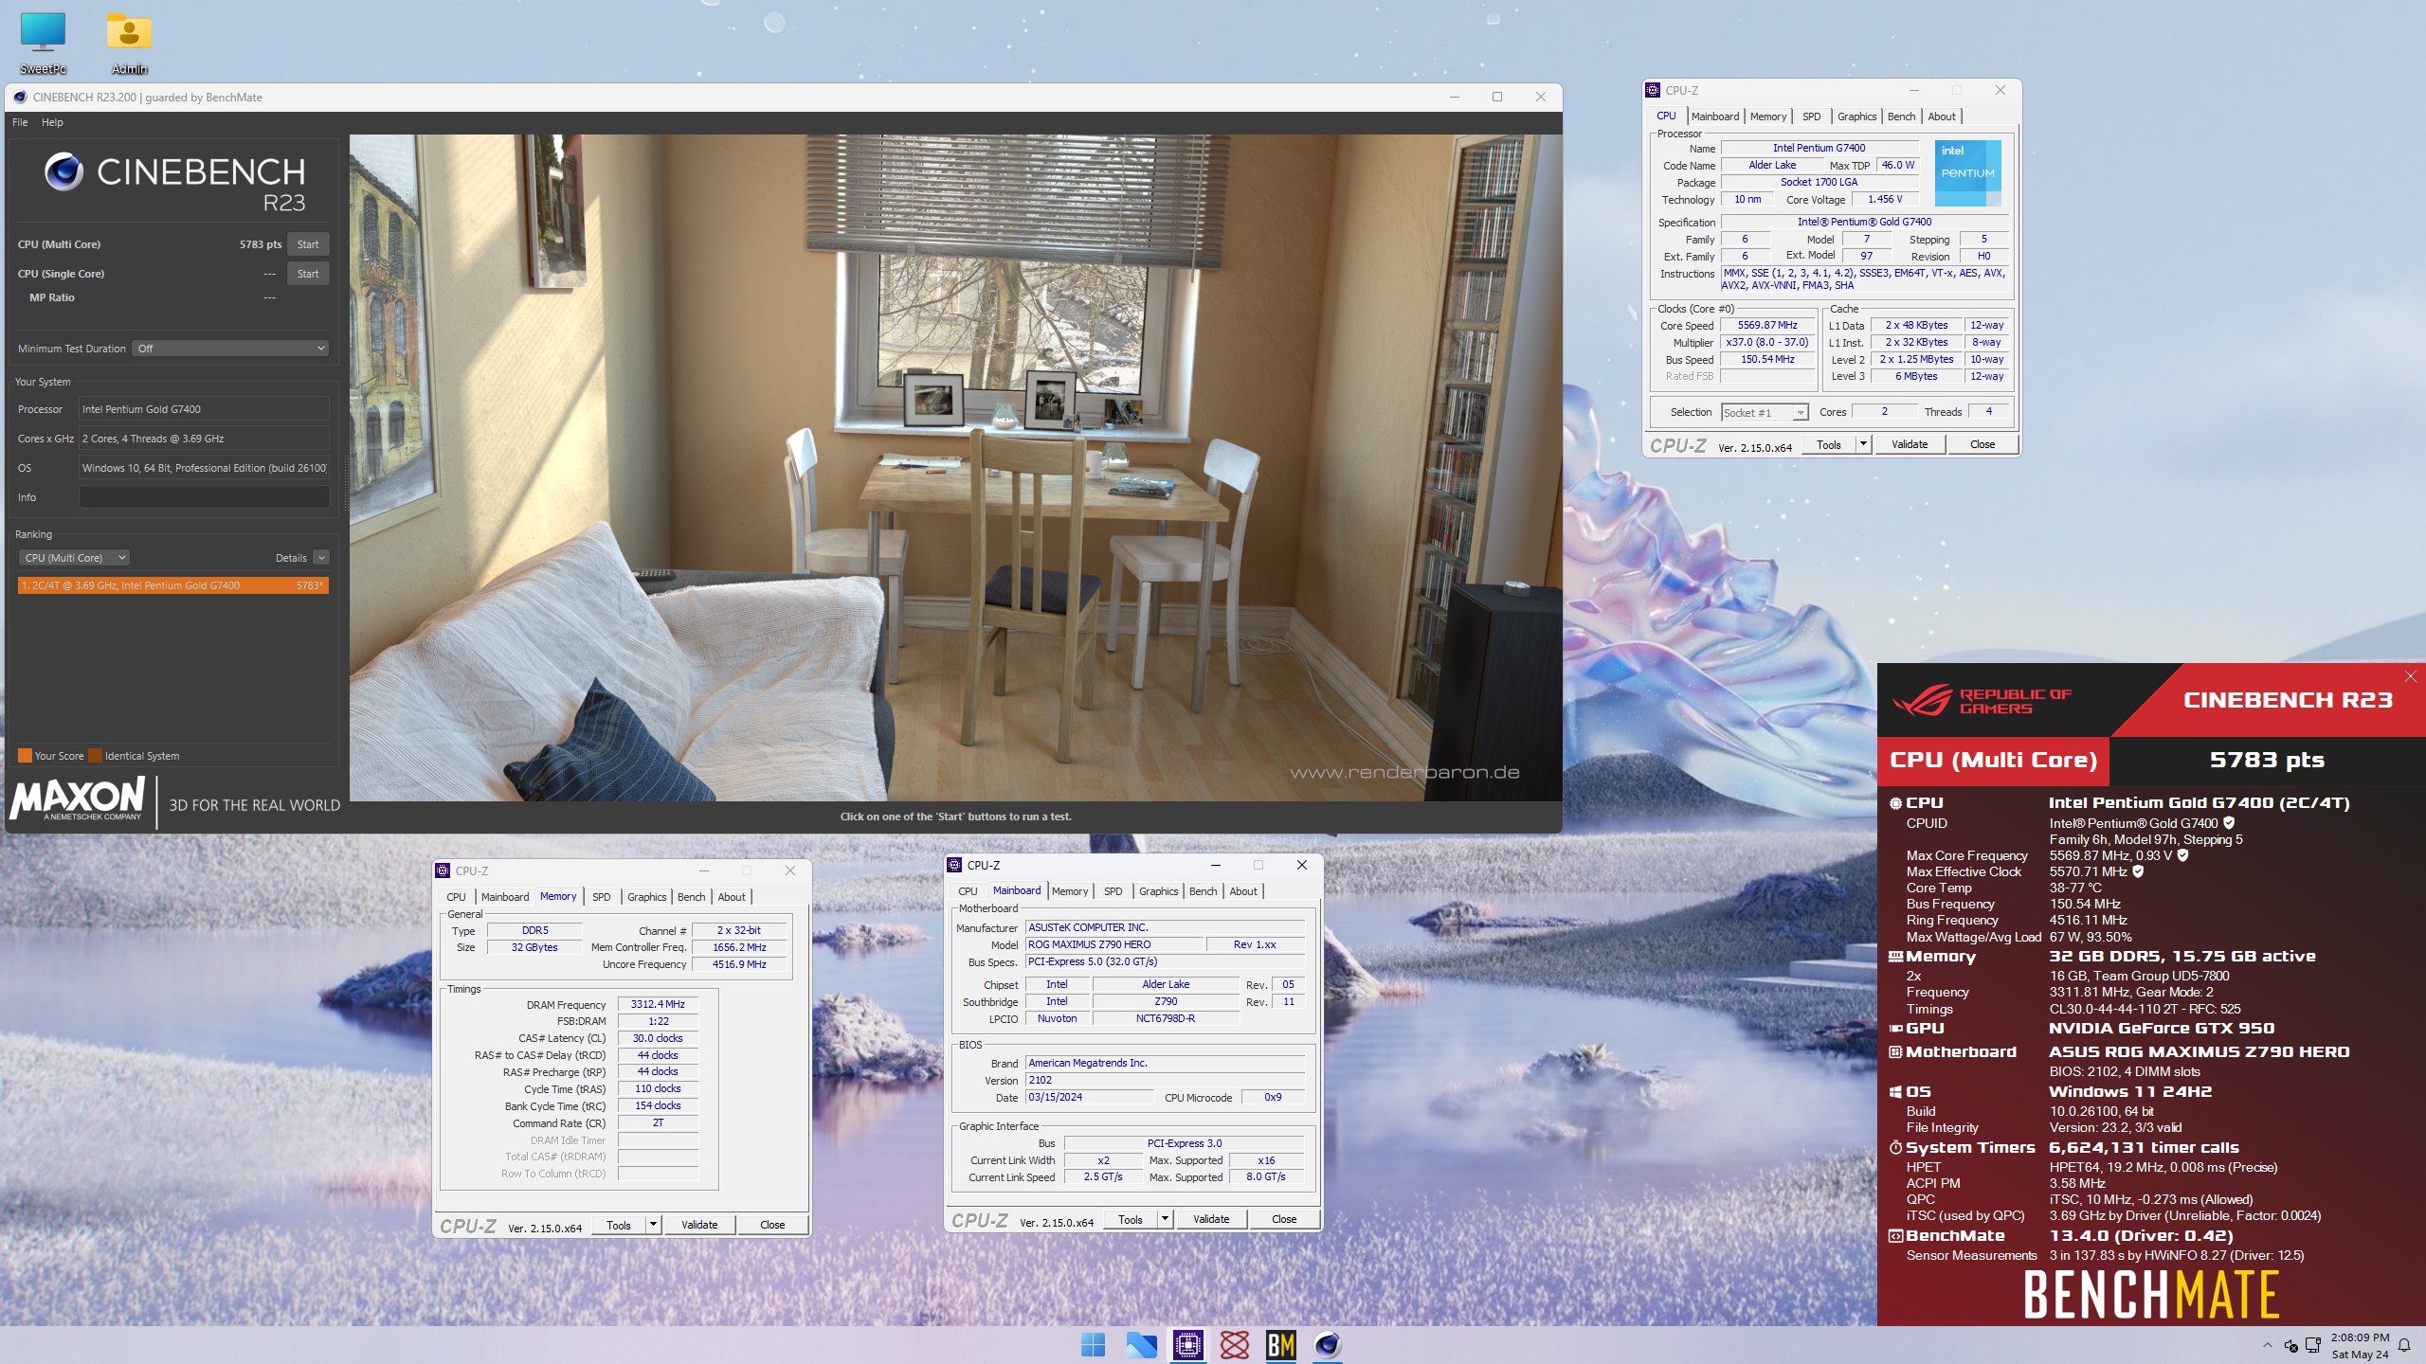Open the Admin folder desktop icon

[129, 43]
